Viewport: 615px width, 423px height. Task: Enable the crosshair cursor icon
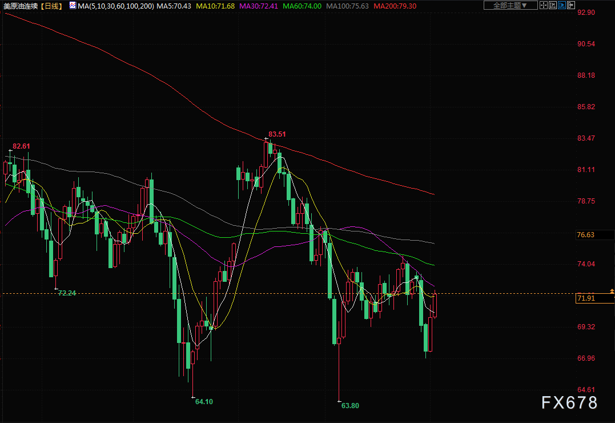click(x=543, y=5)
